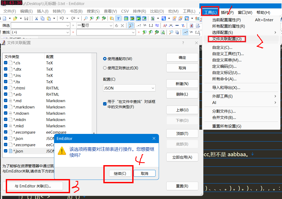282x199 pixels.
Task: Open the 帮助(H) menu
Action: pyautogui.click(x=263, y=13)
